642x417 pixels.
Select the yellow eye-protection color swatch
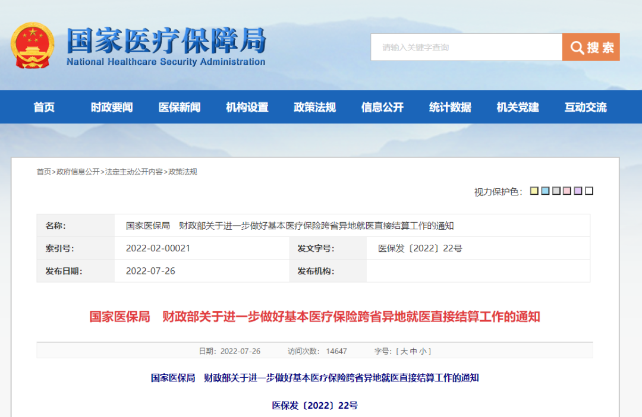(534, 191)
